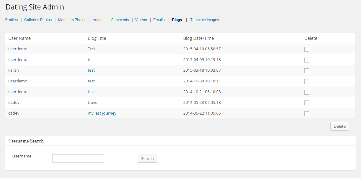Open the 'travel' blog title link

[x=93, y=102]
